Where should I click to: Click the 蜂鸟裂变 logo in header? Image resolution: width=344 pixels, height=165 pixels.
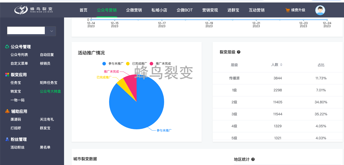[x=33, y=10]
